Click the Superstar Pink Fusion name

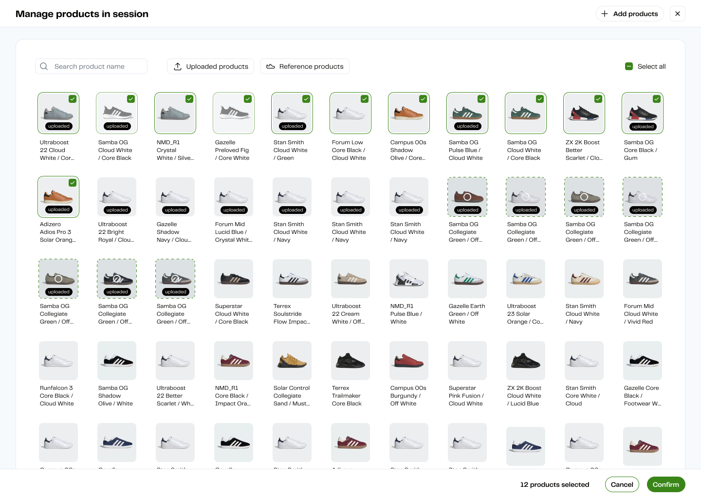tap(466, 396)
